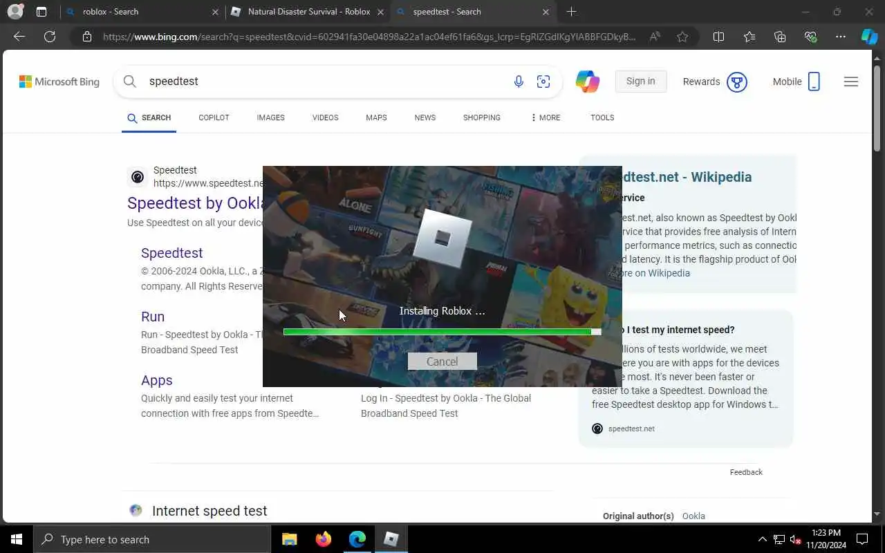The height and width of the screenshot is (553, 885).
Task: Switch to roblox - Search tab
Action: pyautogui.click(x=141, y=12)
